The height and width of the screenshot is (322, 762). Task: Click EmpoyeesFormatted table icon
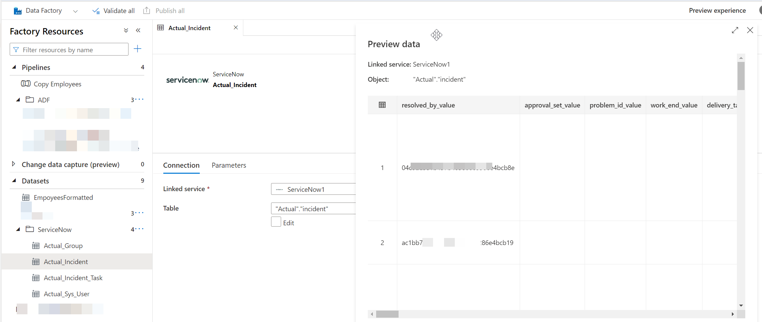[26, 197]
